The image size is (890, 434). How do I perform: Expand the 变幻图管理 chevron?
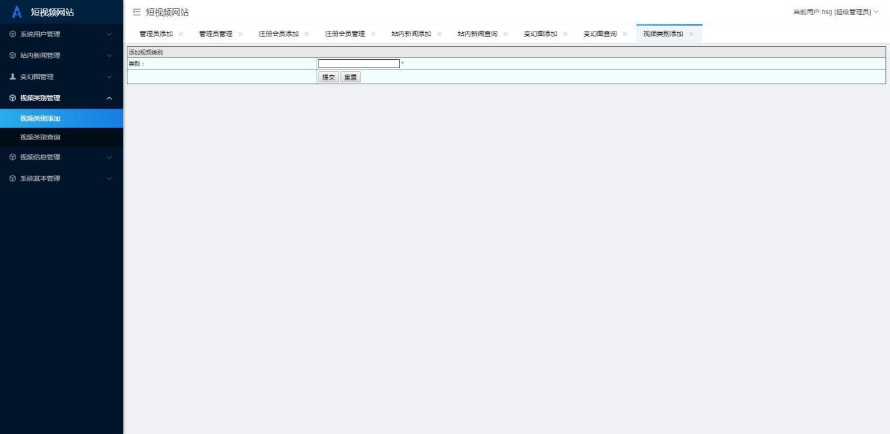[109, 77]
